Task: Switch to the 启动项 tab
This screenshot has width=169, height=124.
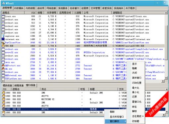Action: pos(40,8)
